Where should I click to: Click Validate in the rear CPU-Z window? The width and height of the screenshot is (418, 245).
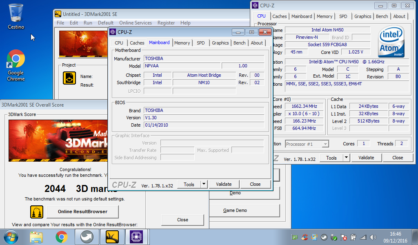[366, 158]
